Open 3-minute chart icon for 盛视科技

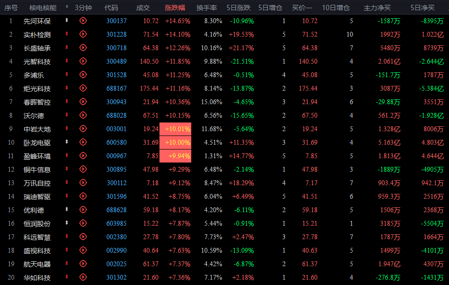(83, 250)
